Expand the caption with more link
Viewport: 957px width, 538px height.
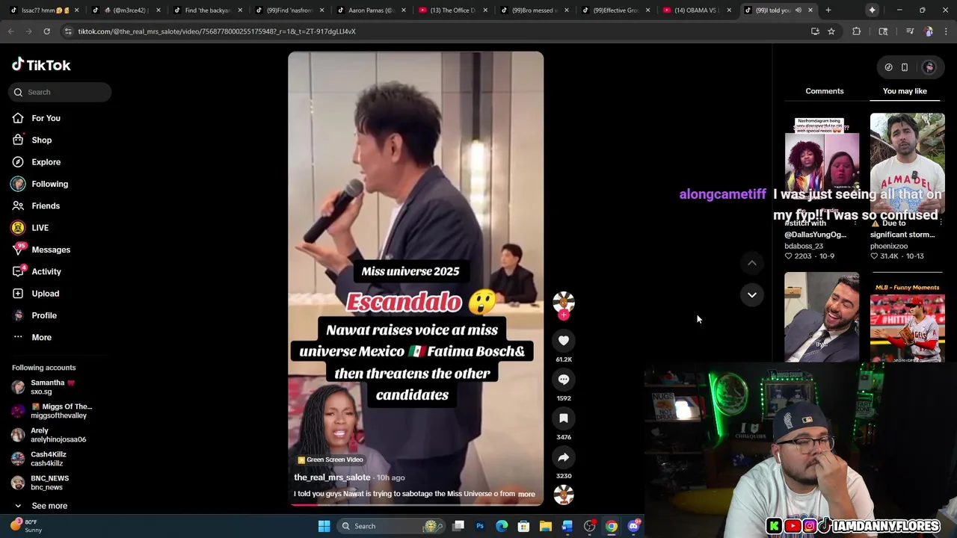[x=526, y=494]
